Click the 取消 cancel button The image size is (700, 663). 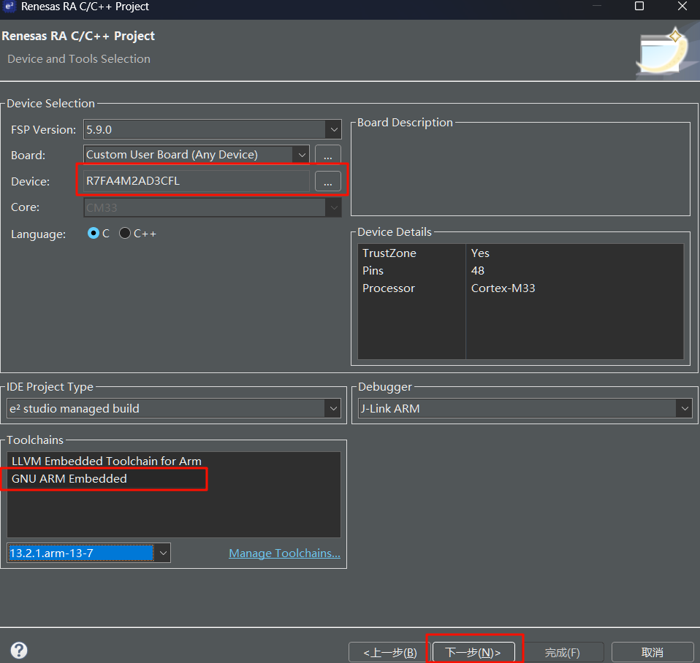(x=653, y=653)
